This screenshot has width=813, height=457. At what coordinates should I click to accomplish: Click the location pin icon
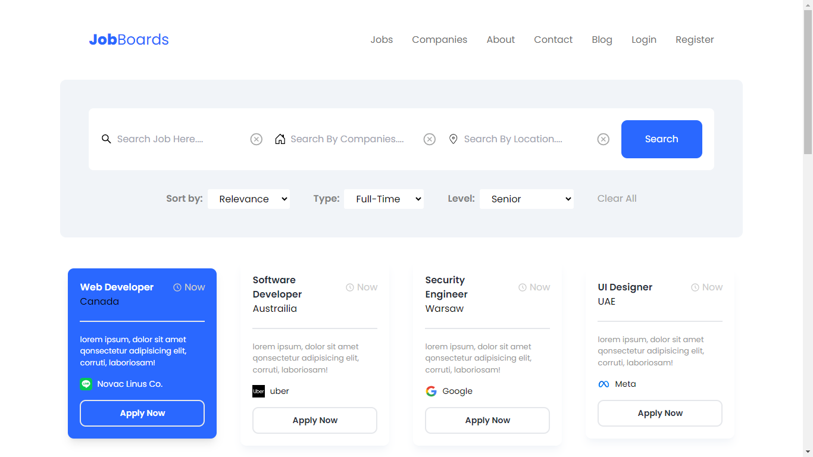click(x=454, y=139)
